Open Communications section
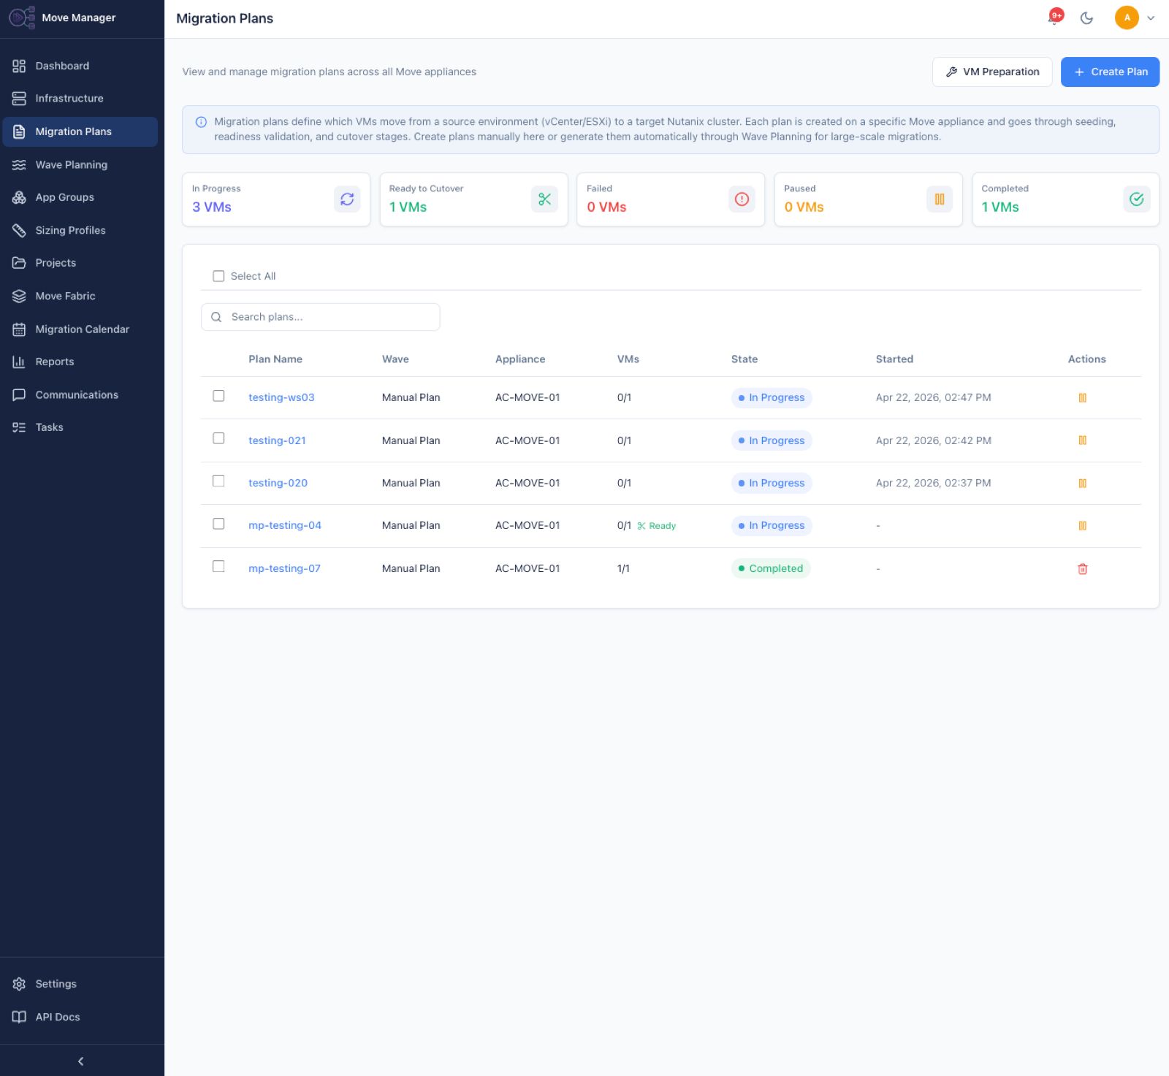The height and width of the screenshot is (1076, 1169). click(x=80, y=394)
